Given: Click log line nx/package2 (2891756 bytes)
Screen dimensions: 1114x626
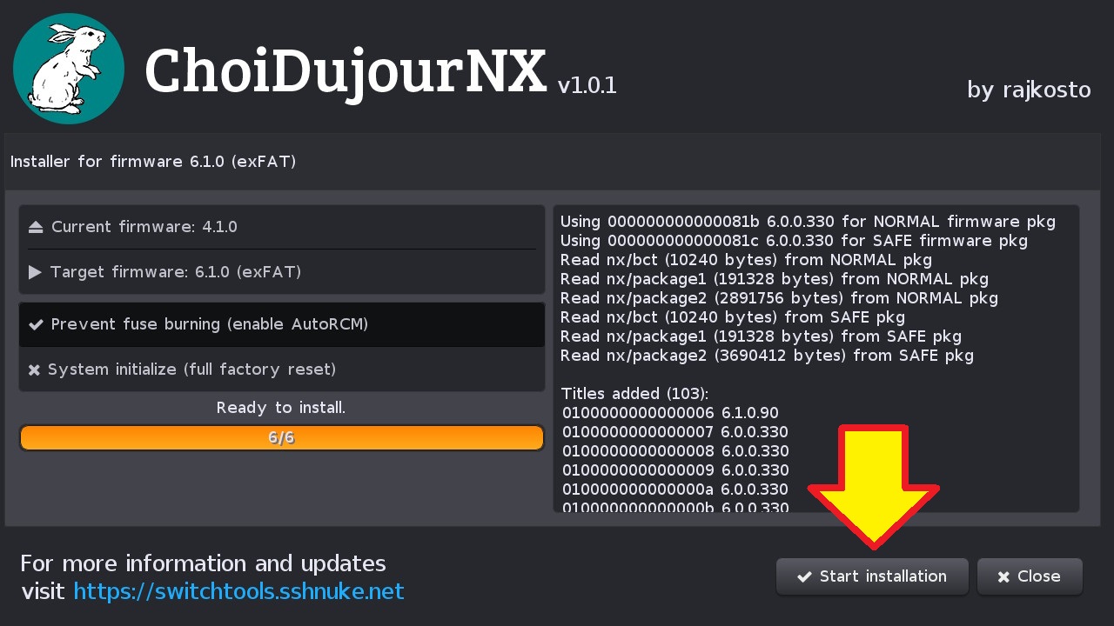Looking at the screenshot, I should (x=779, y=298).
